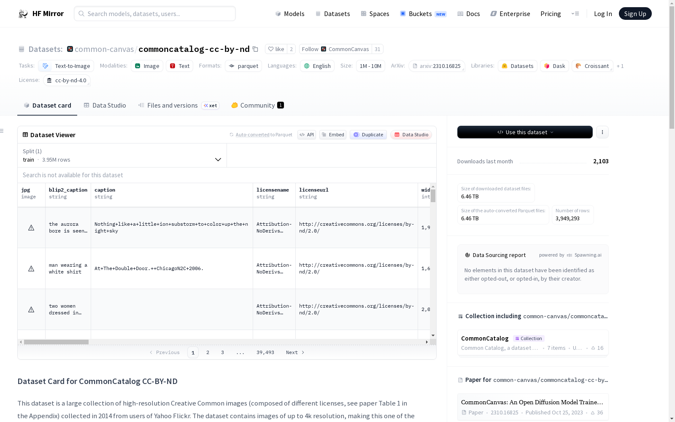Screen dimensions: 675x422
Task: Follow CommonCanvas organization
Action: click(x=335, y=49)
